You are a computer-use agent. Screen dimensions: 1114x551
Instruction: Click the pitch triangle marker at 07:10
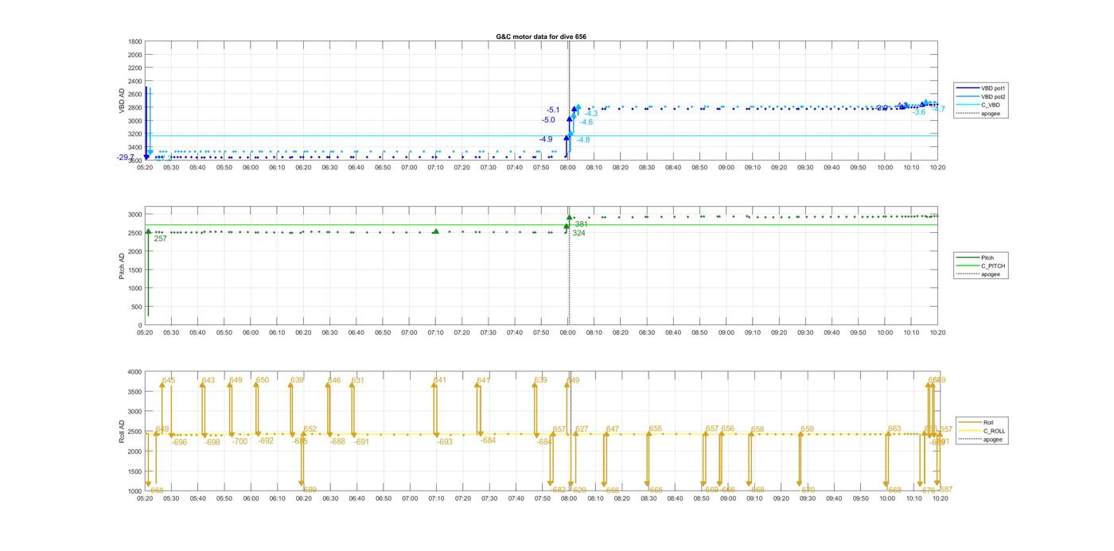click(435, 231)
